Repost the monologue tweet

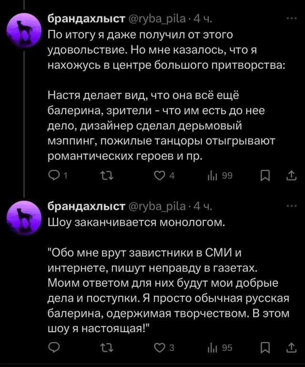[x=103, y=348]
